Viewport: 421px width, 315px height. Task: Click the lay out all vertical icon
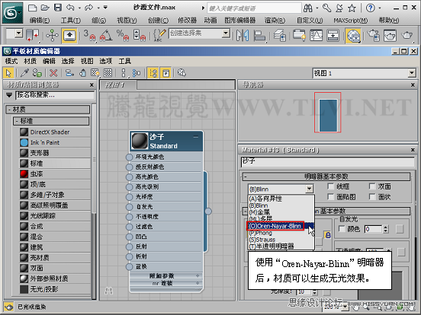(124, 73)
